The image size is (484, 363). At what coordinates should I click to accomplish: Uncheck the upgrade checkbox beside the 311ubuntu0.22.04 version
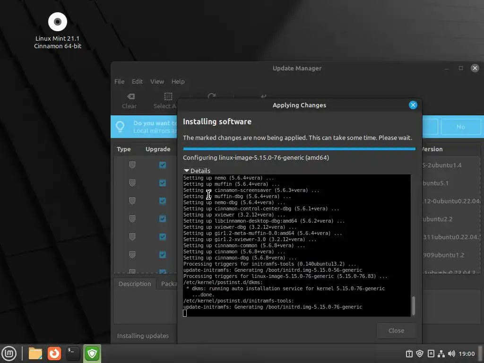coord(163,237)
